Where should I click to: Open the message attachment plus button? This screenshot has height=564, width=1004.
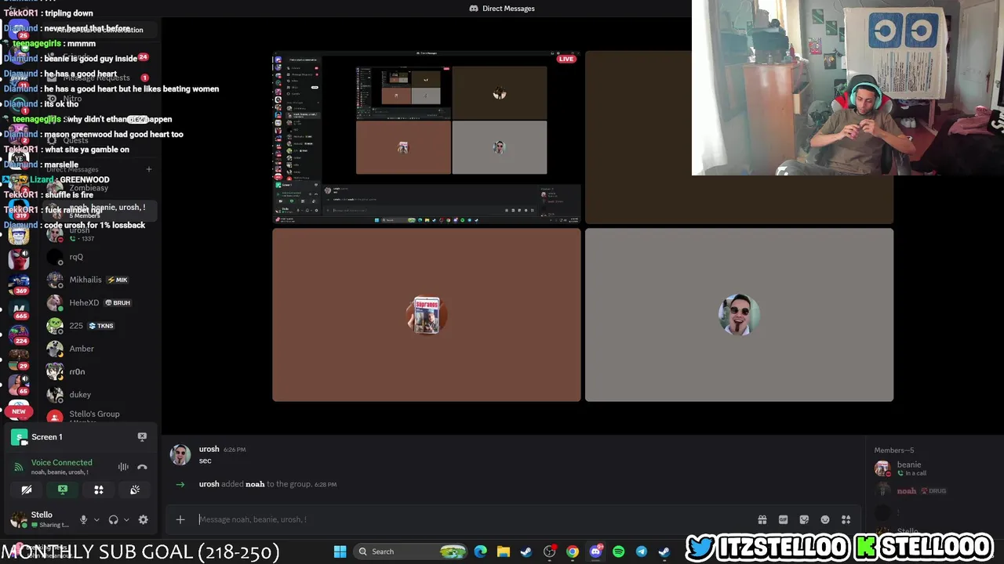point(180,519)
